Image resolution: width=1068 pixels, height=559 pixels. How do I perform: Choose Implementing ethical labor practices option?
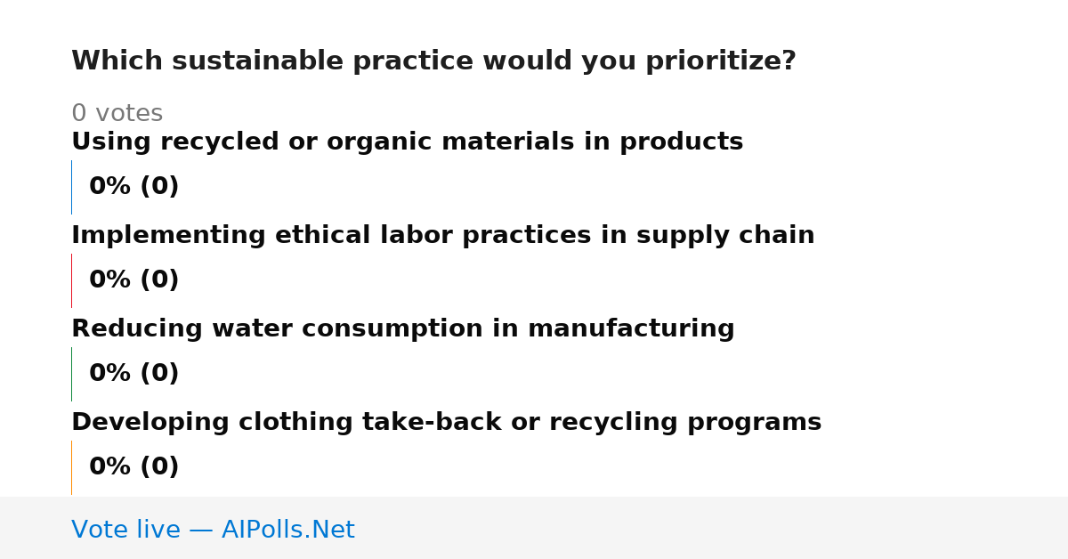442,236
